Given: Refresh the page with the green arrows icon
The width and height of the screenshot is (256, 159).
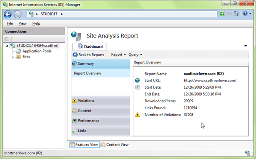Looking at the screenshot, I should 222,14.
